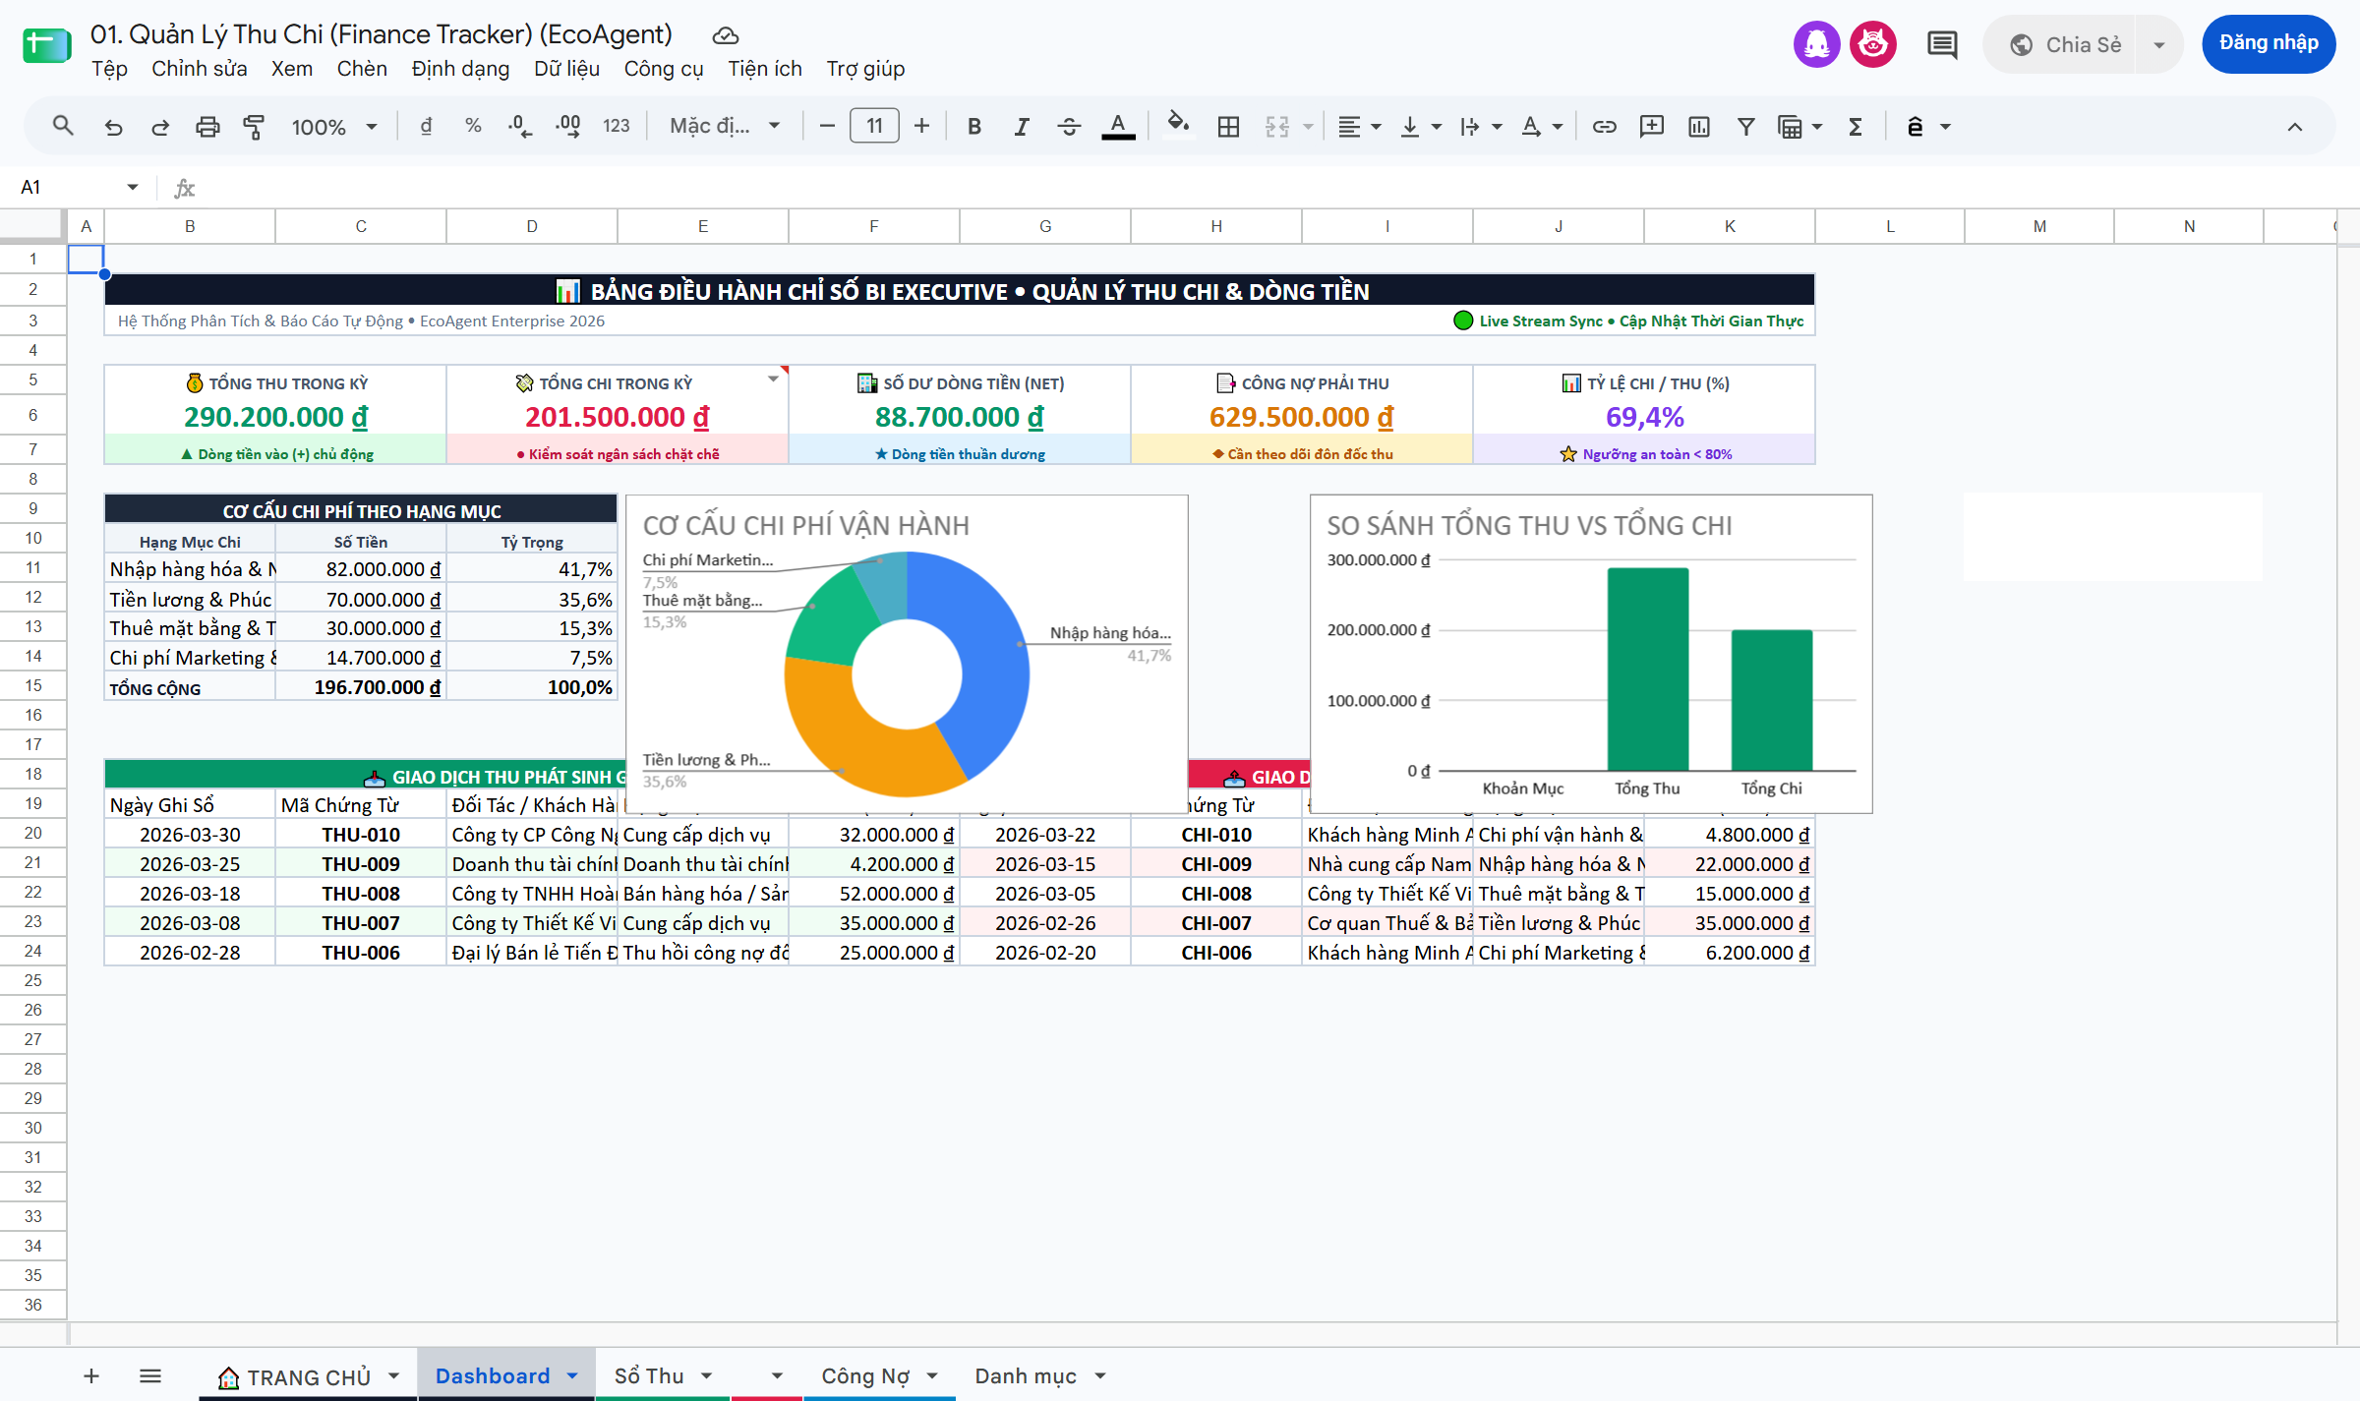2360x1401 pixels.
Task: Apply đ currency format
Action: coord(426,126)
